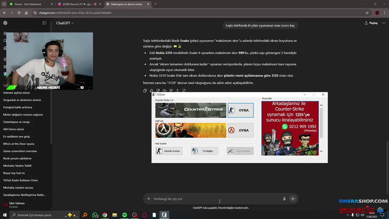Screen dimensions: 389x219
Task: Open WhatsApp from the taskbar
Action: click(95, 215)
